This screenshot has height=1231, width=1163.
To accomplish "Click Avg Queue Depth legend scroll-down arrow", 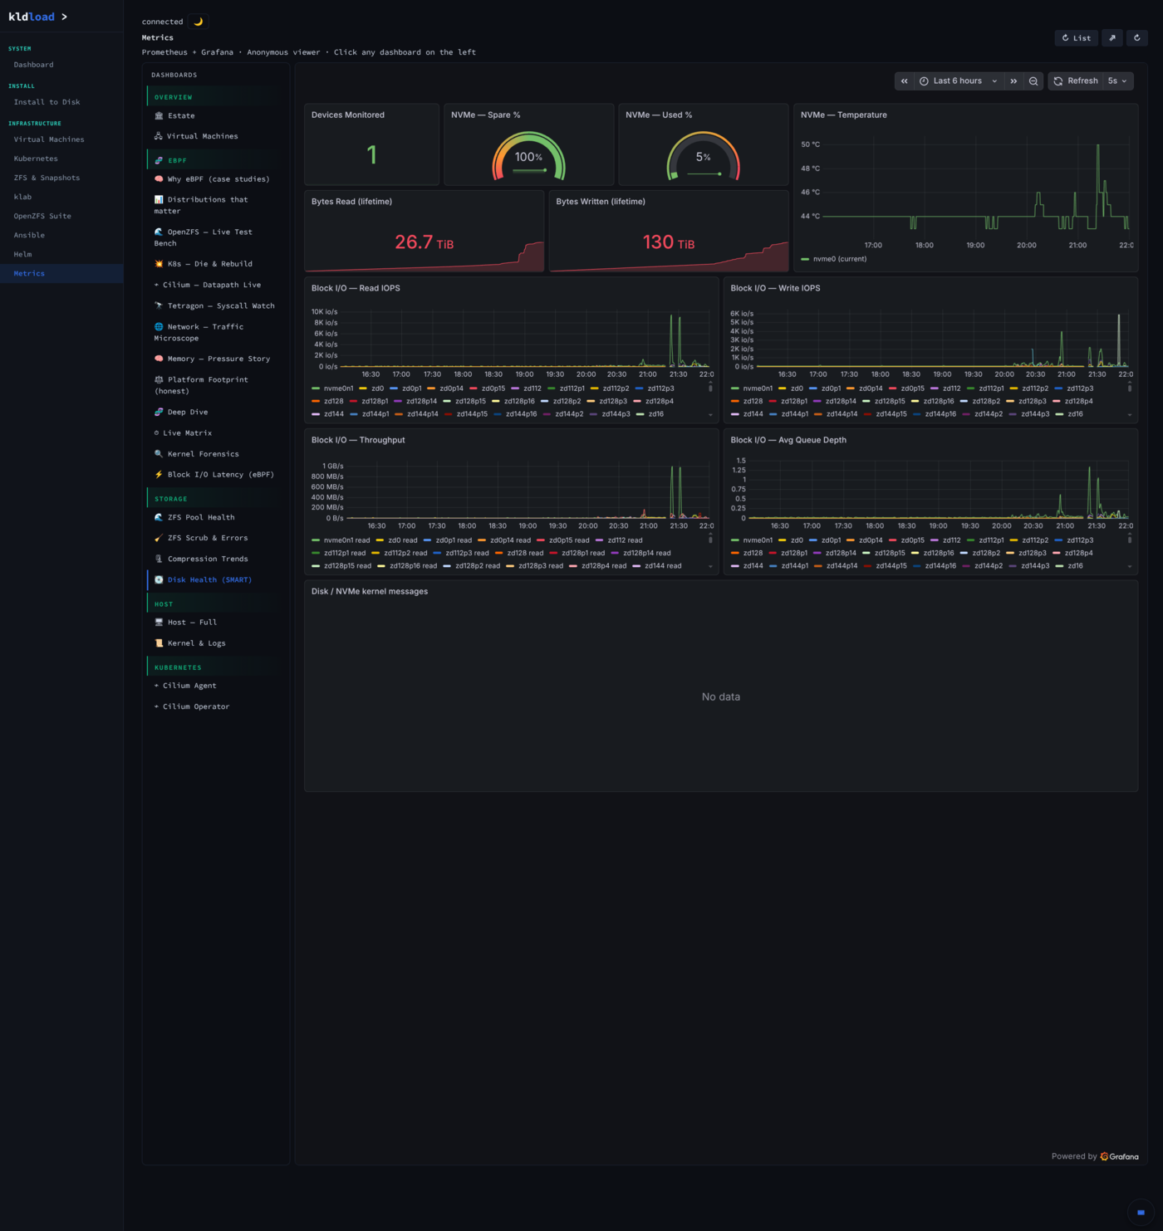I will 1130,567.
